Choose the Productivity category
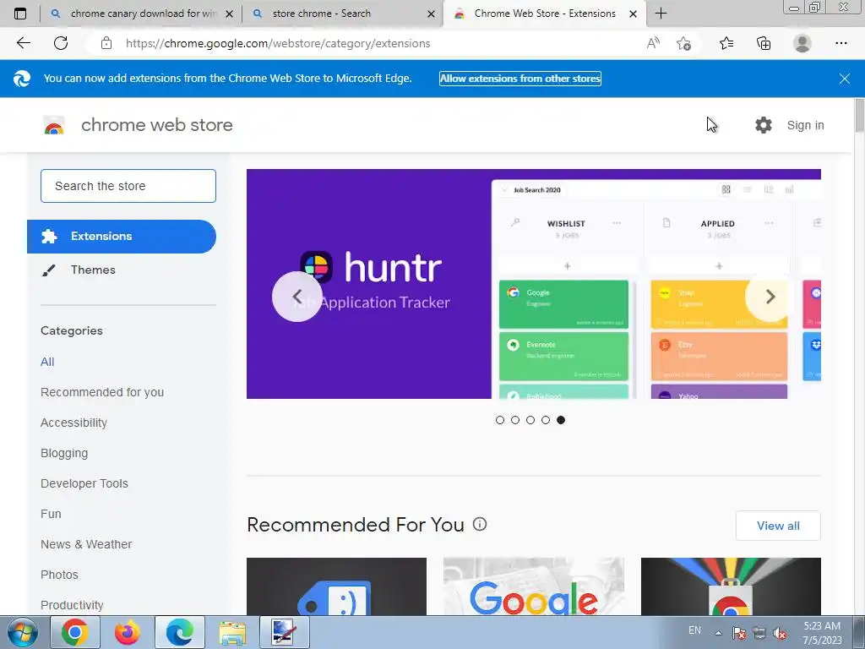 coord(72,605)
